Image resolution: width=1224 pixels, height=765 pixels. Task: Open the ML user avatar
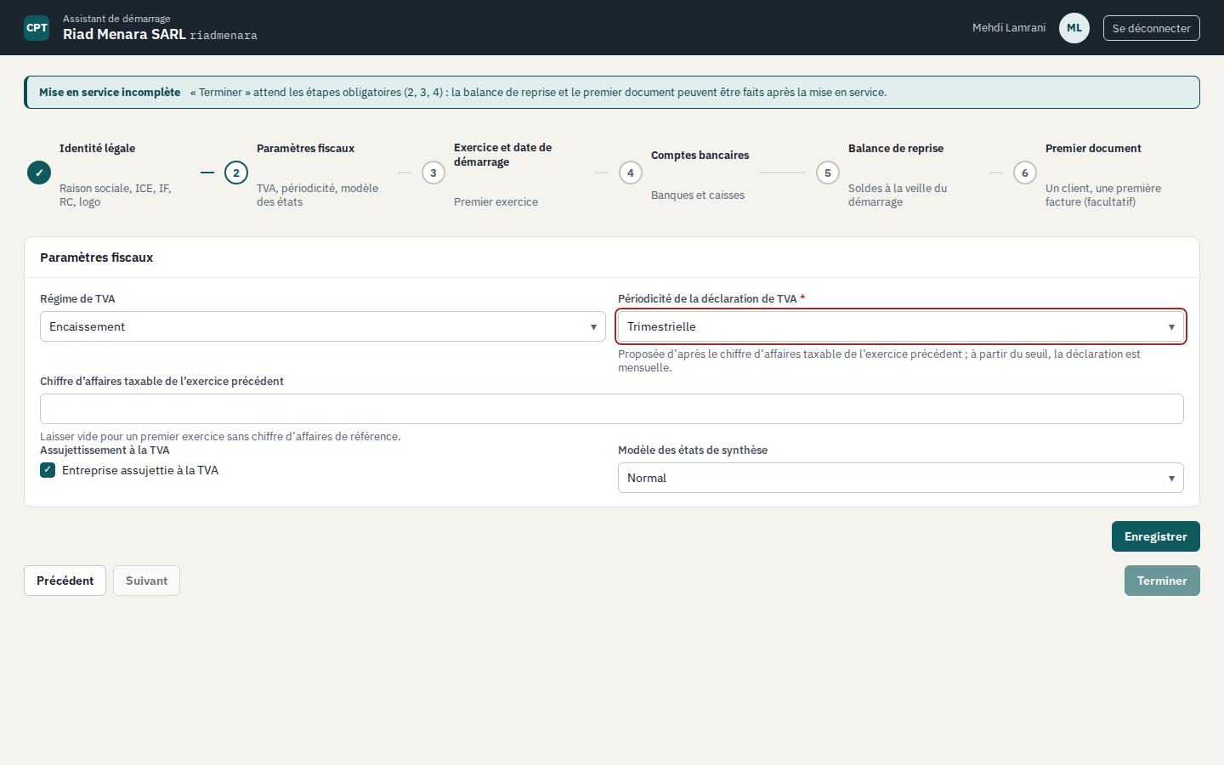pos(1074,28)
